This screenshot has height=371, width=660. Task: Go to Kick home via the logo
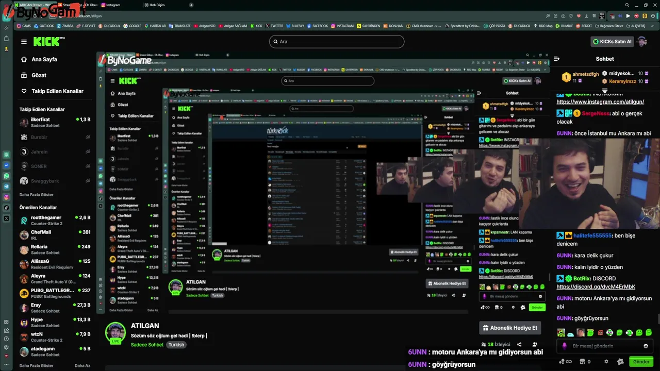tap(48, 41)
